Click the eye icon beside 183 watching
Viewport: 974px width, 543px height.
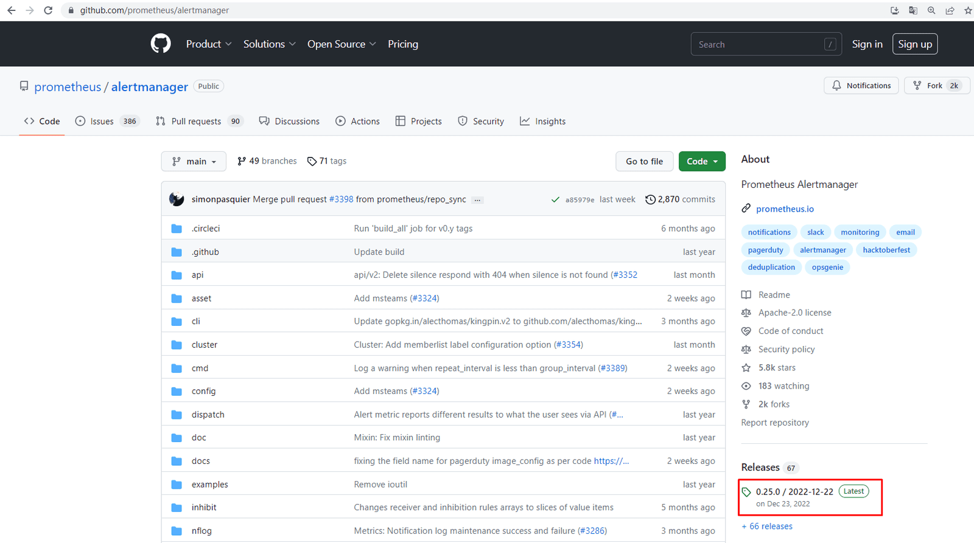746,386
